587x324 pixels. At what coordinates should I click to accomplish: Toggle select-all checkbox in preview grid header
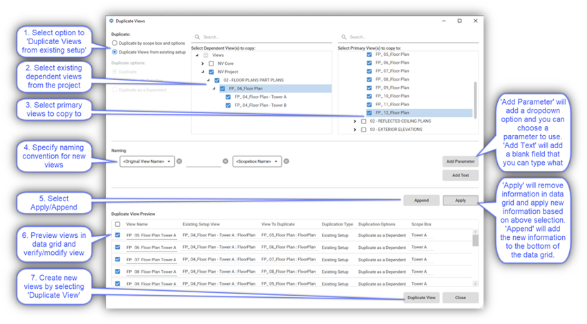pos(117,224)
